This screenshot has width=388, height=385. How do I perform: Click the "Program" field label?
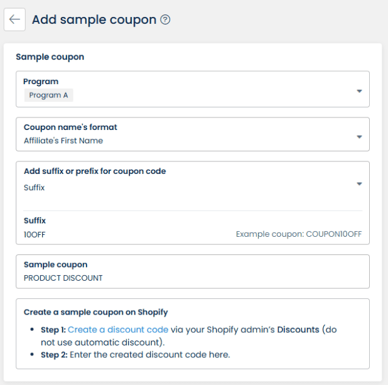pyautogui.click(x=41, y=82)
